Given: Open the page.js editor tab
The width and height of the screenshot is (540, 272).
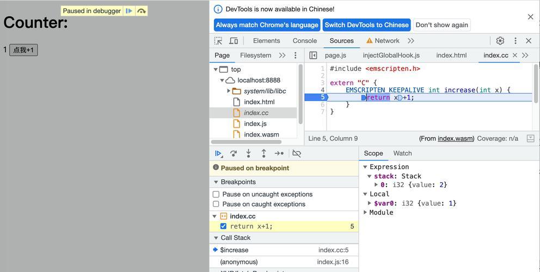Looking at the screenshot, I should coord(335,55).
